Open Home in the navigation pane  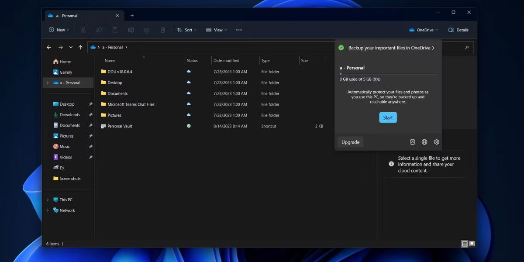click(62, 62)
